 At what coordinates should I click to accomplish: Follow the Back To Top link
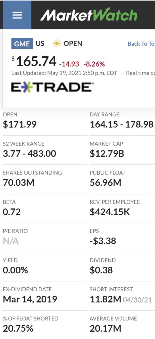(x=141, y=44)
